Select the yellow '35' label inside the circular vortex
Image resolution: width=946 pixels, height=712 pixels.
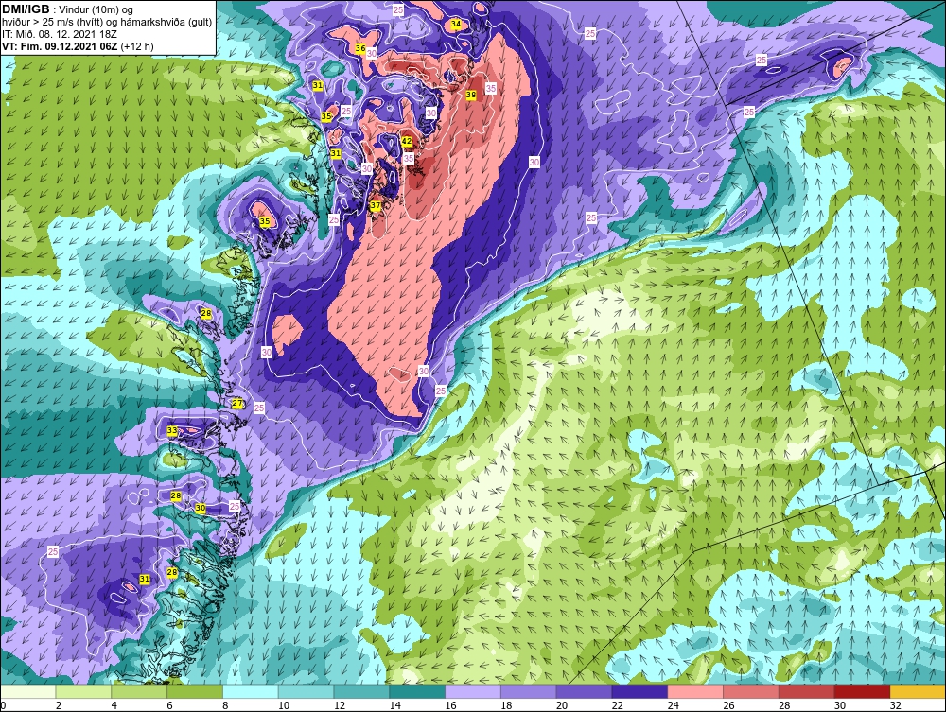[265, 222]
